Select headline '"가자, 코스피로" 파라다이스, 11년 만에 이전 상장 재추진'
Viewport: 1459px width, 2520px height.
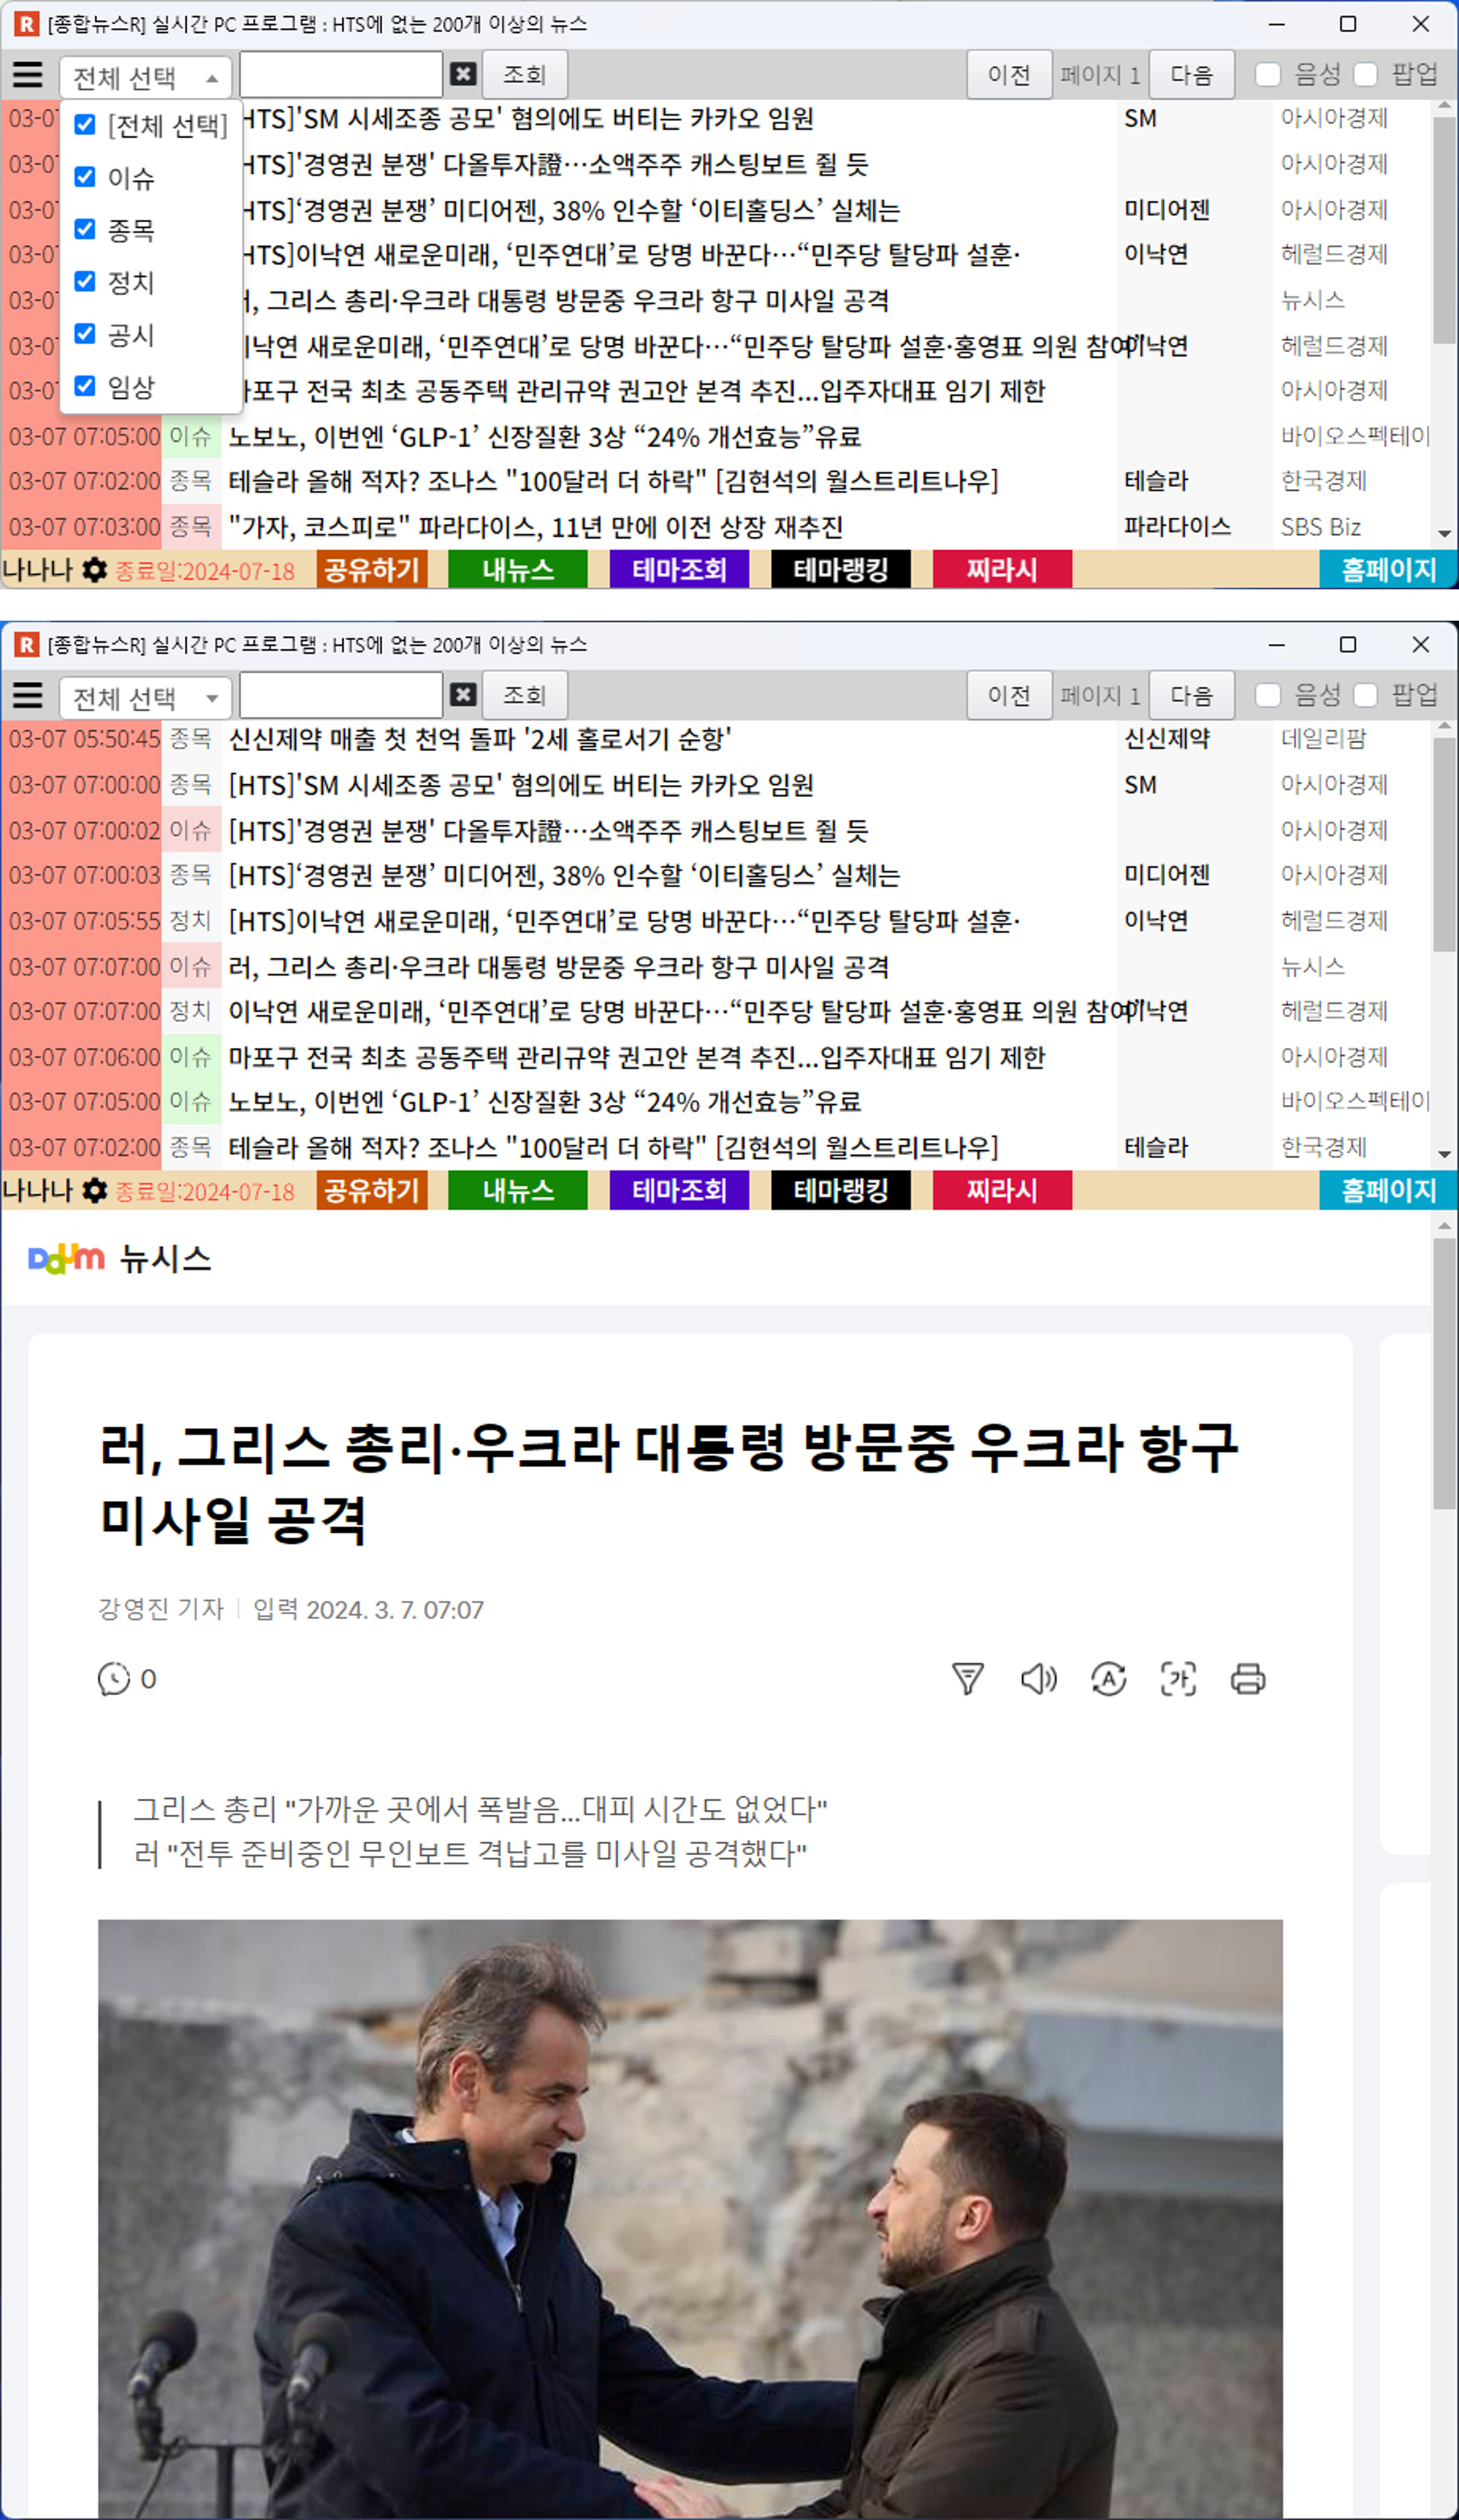point(535,527)
